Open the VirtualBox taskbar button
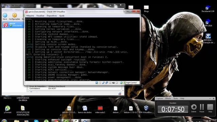Screen dimensions: 217x122 85,121
